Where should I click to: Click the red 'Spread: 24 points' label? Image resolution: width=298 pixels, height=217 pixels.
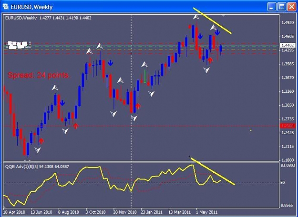(38, 75)
